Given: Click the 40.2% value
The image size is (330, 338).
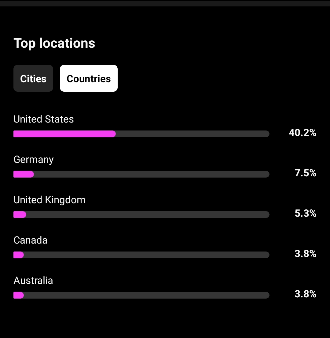Looking at the screenshot, I should click(302, 133).
